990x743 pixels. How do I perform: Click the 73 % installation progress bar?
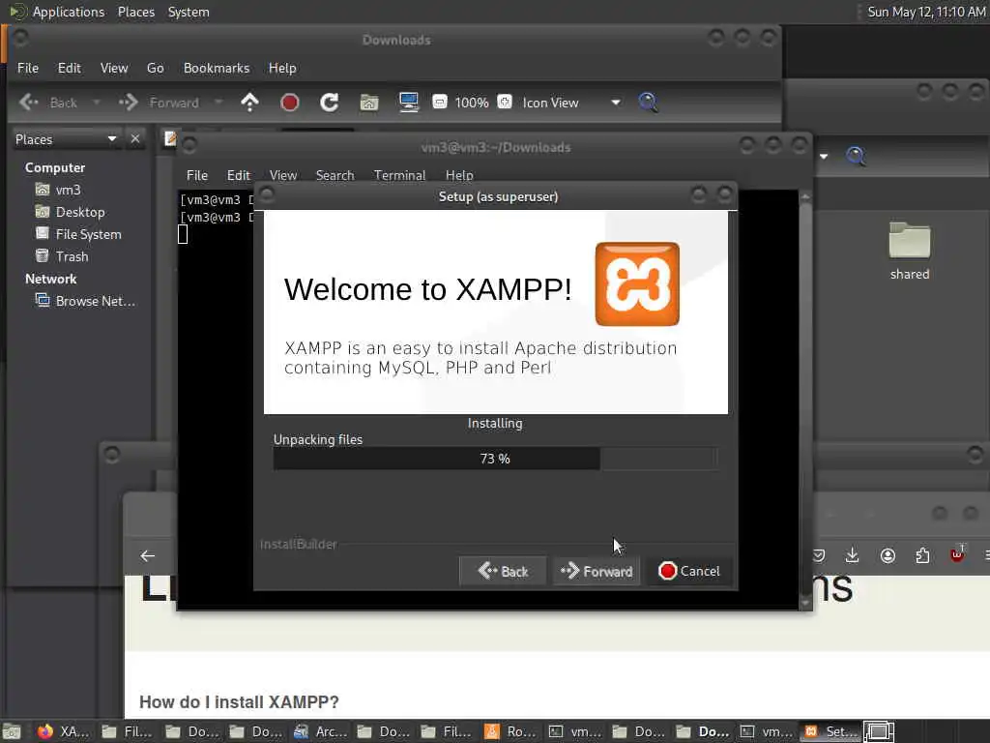coord(495,459)
